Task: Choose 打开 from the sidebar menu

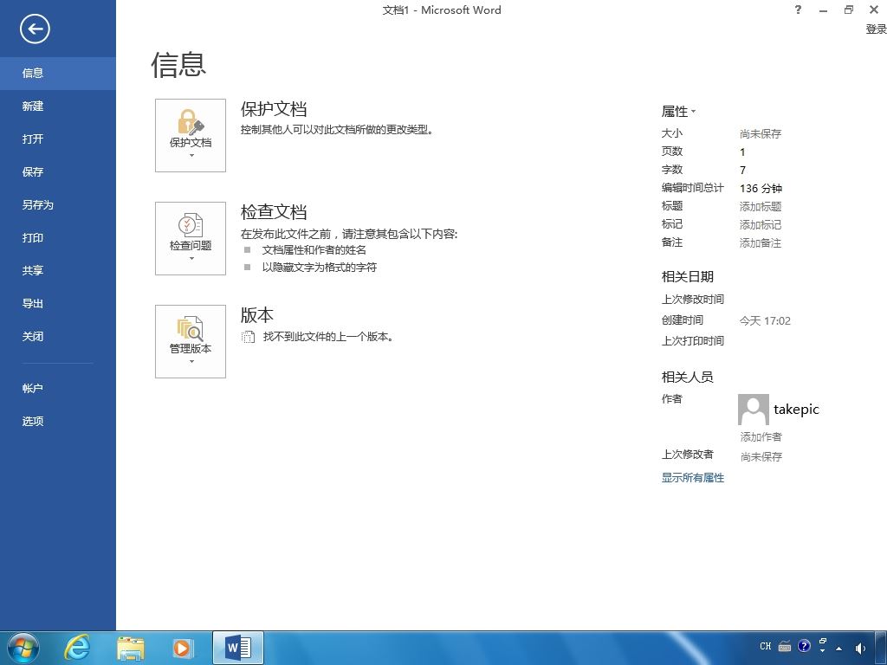Action: (58, 139)
